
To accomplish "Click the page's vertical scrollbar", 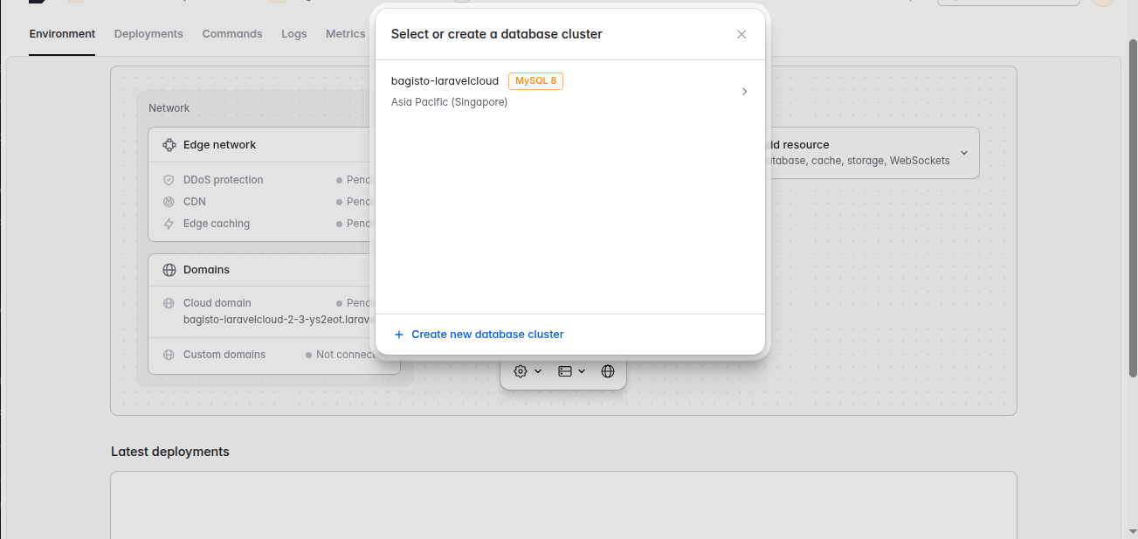I will click(1133, 208).
